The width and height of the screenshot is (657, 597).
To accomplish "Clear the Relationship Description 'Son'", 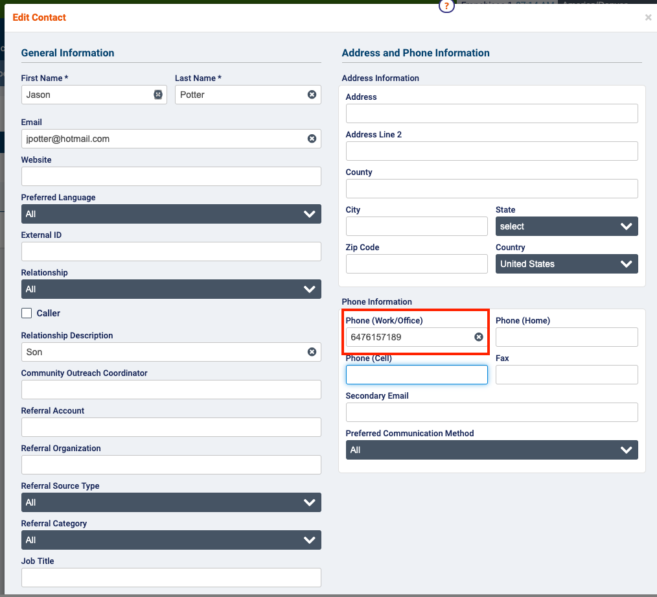I will click(x=312, y=352).
